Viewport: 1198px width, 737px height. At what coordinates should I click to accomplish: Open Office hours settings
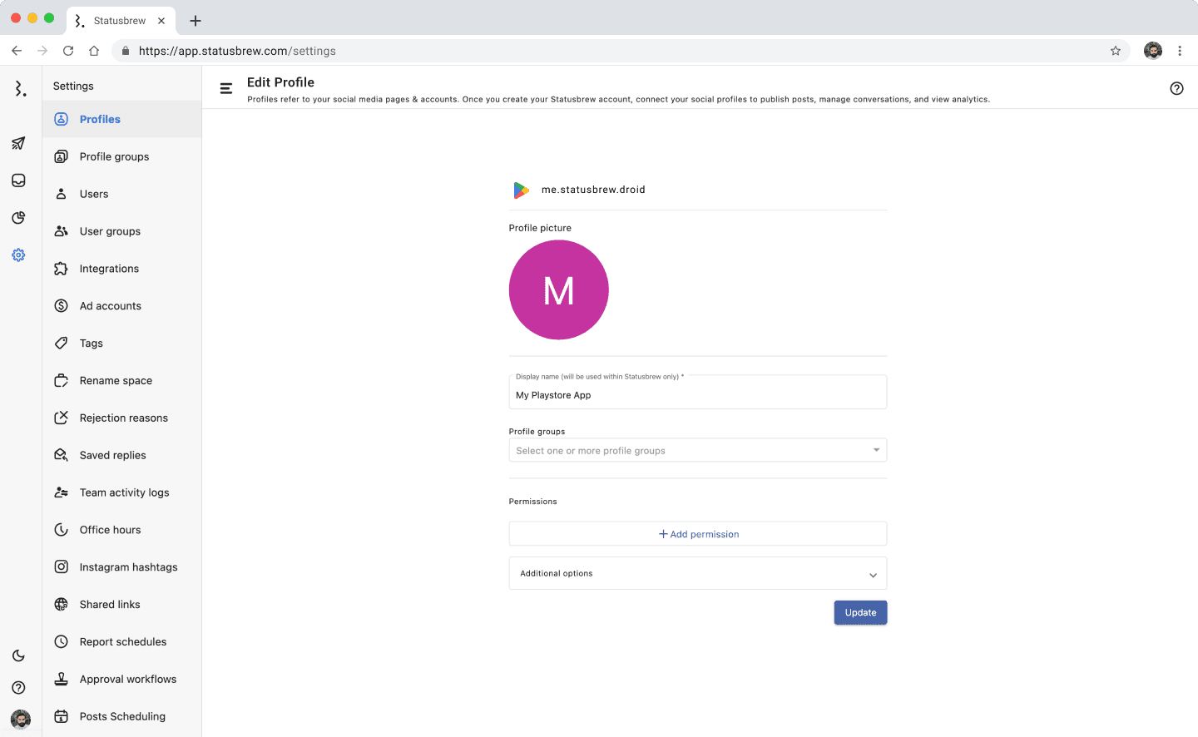pos(122,530)
